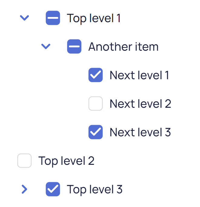Screen dimensions: 200x207
Task: Select the Top level 1 label
Action: coord(94,18)
